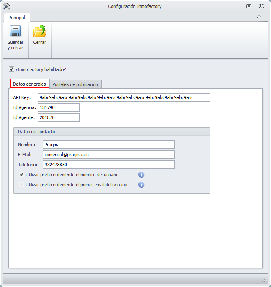Maximize the Configuración Inmofactory window
The height and width of the screenshot is (287, 271).
point(248,6)
